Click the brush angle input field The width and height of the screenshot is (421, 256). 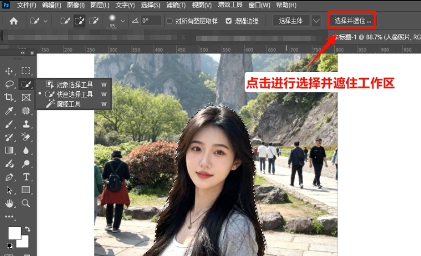pyautogui.click(x=151, y=20)
